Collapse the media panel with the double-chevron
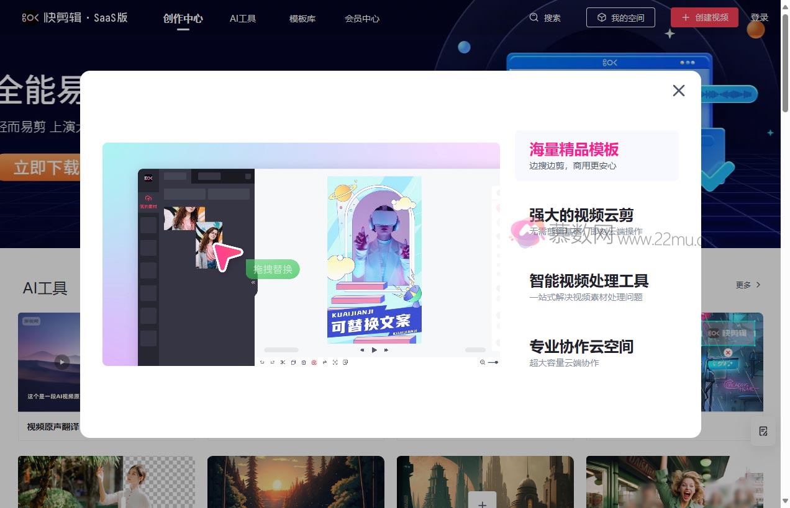Screen dimensions: 790x508 click(252, 283)
